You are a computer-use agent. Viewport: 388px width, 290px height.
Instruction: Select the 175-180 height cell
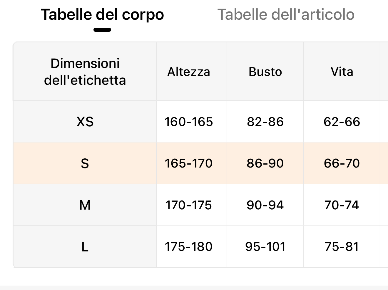coord(189,247)
